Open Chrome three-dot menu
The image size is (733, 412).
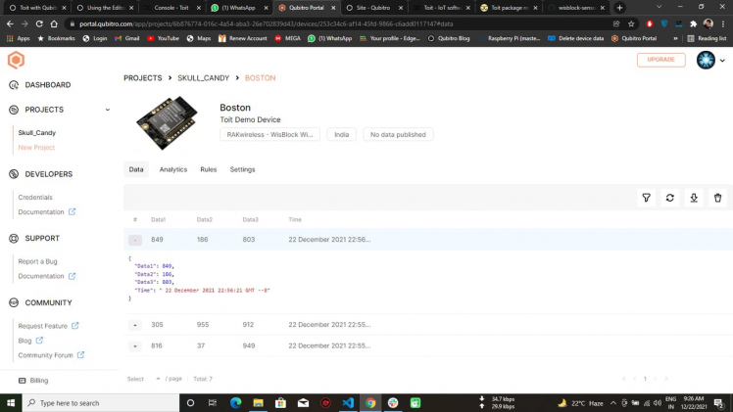pyautogui.click(x=723, y=23)
